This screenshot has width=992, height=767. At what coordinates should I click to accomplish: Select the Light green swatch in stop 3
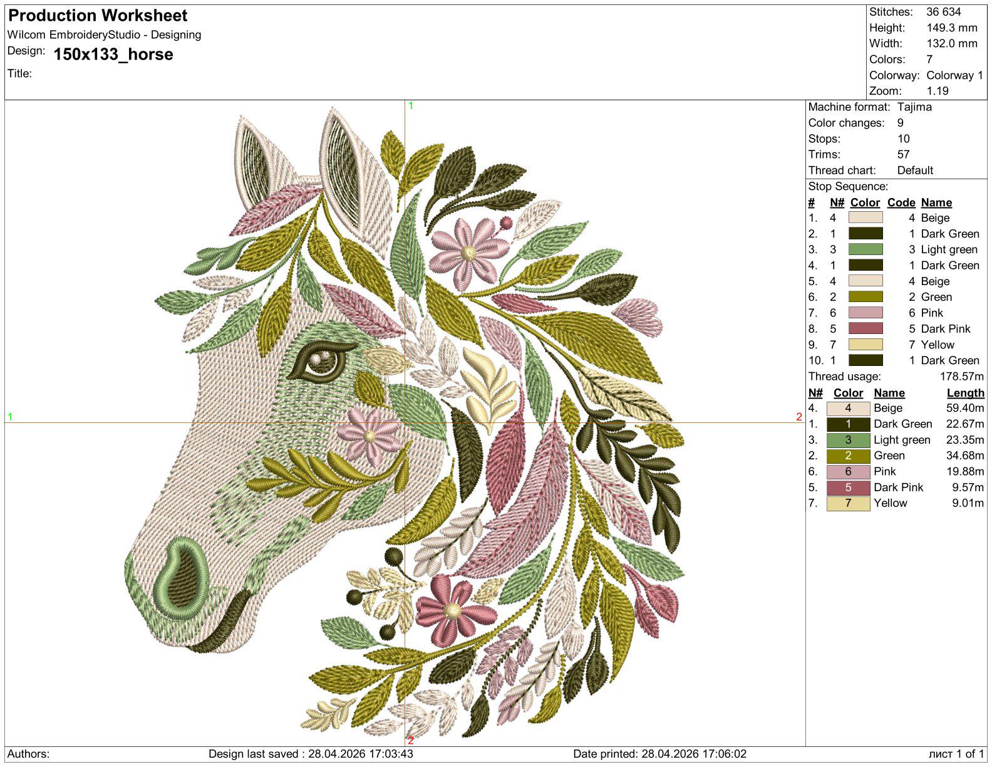(865, 249)
